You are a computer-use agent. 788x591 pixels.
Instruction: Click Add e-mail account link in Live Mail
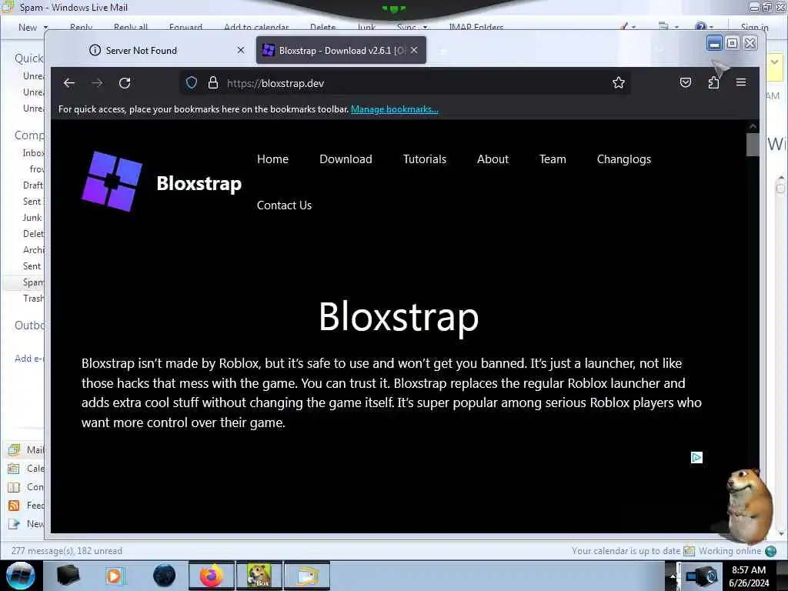(x=30, y=359)
